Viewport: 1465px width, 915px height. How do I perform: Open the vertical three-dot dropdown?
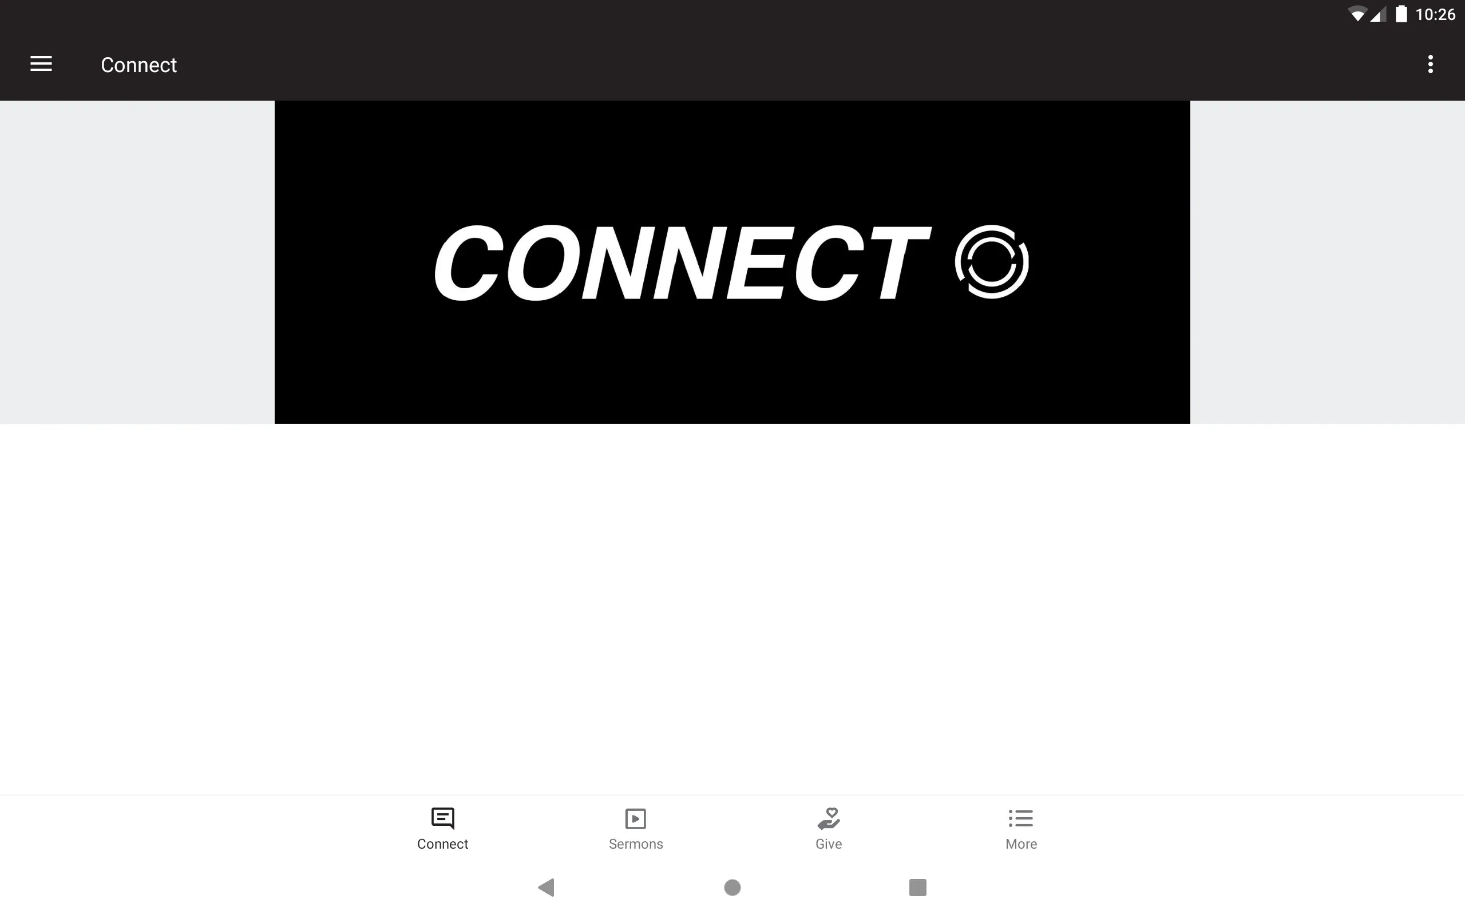click(x=1430, y=64)
